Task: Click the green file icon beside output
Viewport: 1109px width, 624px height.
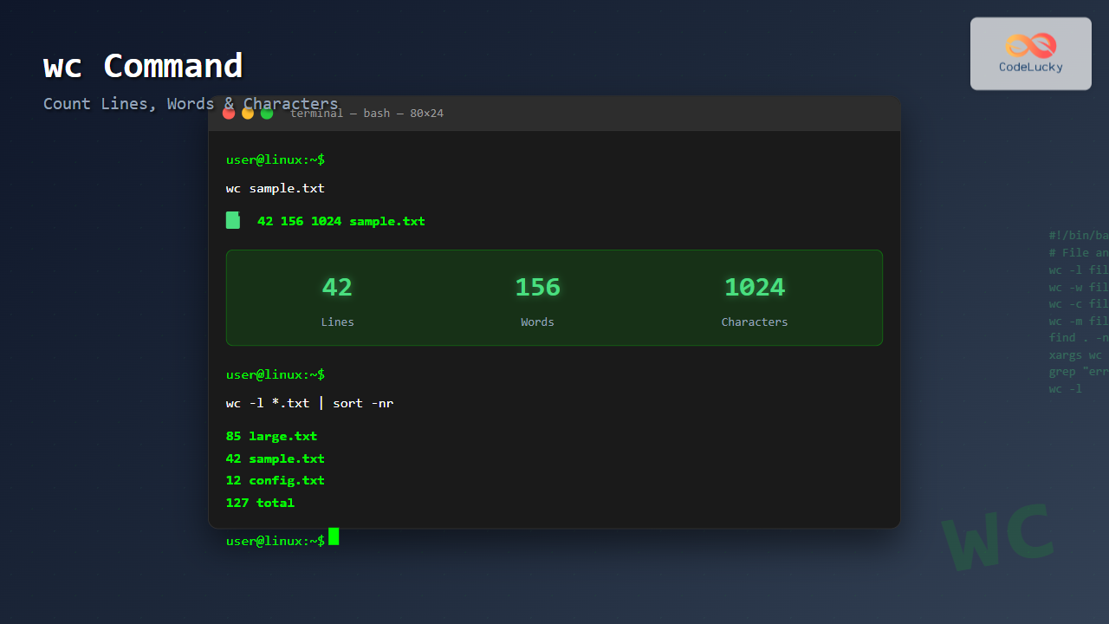Action: [x=232, y=220]
